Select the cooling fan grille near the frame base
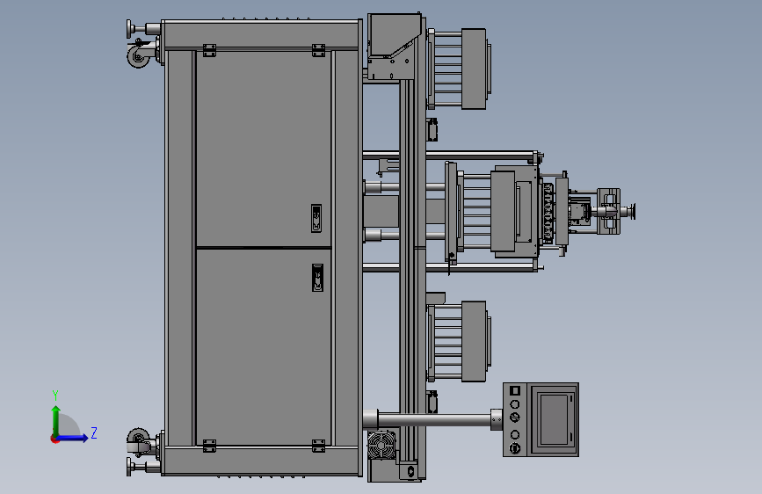 381,446
